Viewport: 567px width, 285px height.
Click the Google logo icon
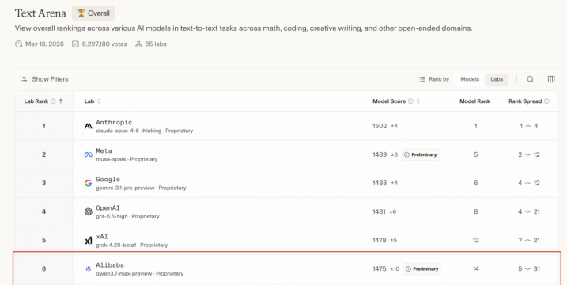pos(89,183)
